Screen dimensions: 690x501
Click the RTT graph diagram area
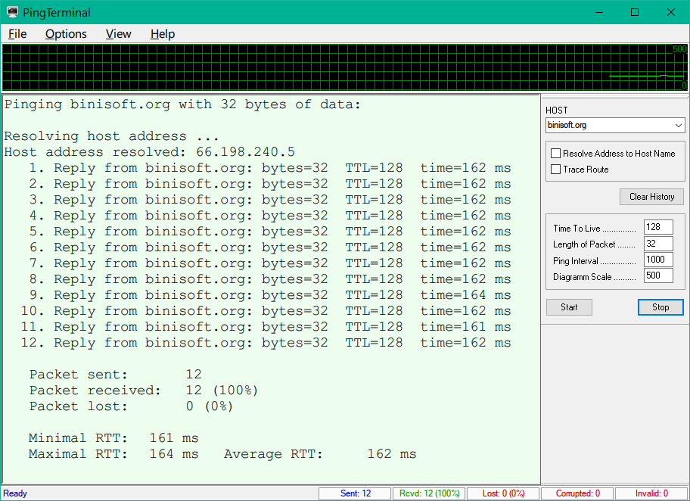344,67
